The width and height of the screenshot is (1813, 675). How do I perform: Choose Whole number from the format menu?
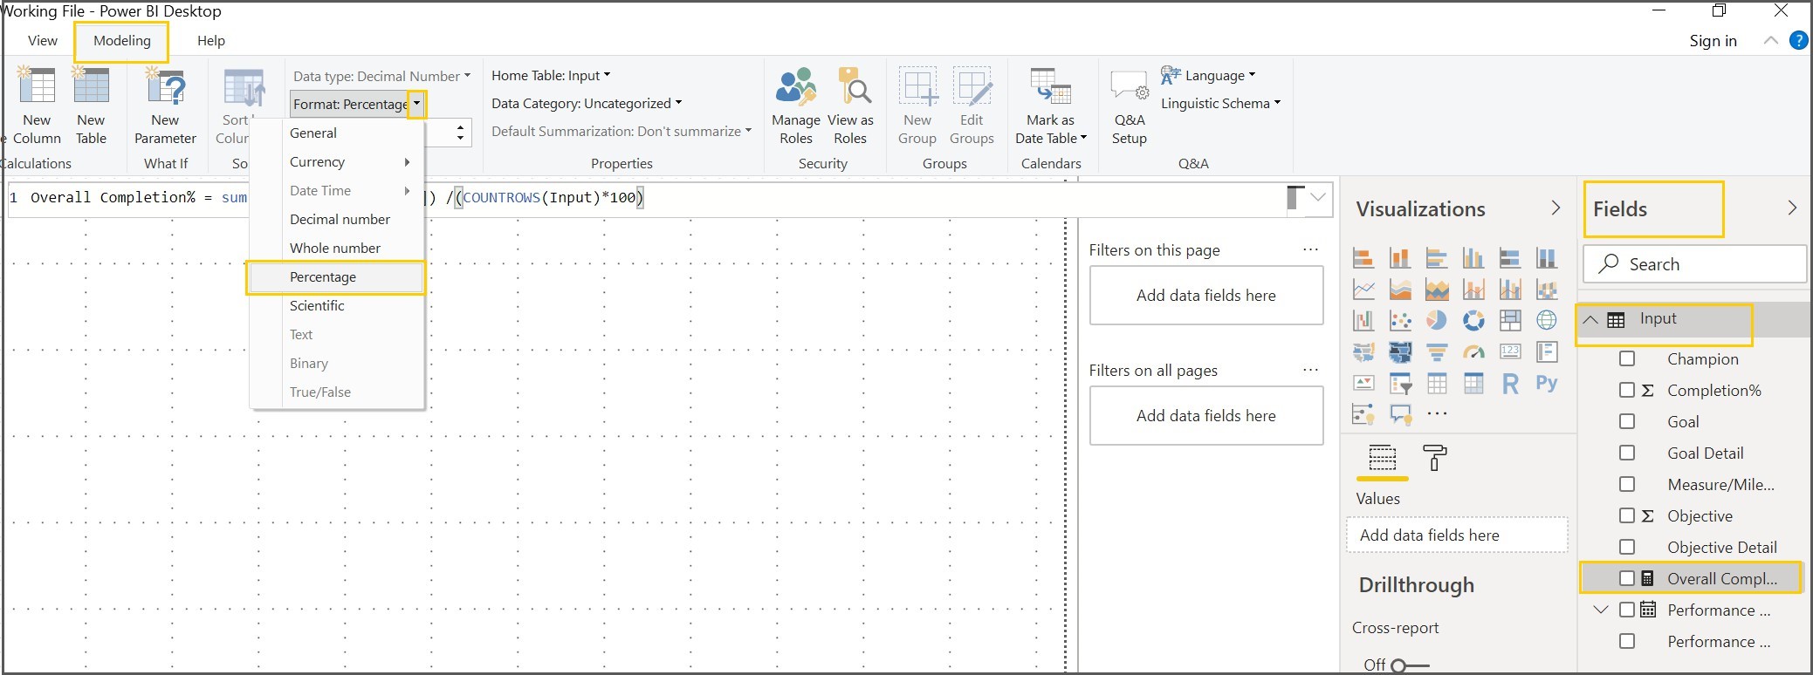(x=336, y=248)
